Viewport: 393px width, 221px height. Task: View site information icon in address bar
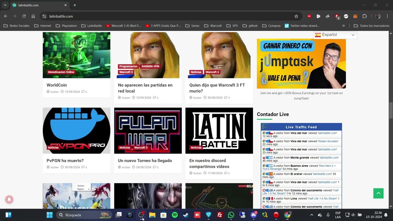44,16
